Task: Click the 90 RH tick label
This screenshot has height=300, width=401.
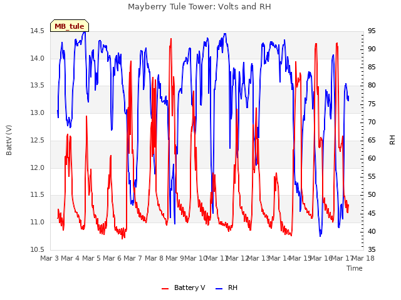Action: tap(372, 49)
